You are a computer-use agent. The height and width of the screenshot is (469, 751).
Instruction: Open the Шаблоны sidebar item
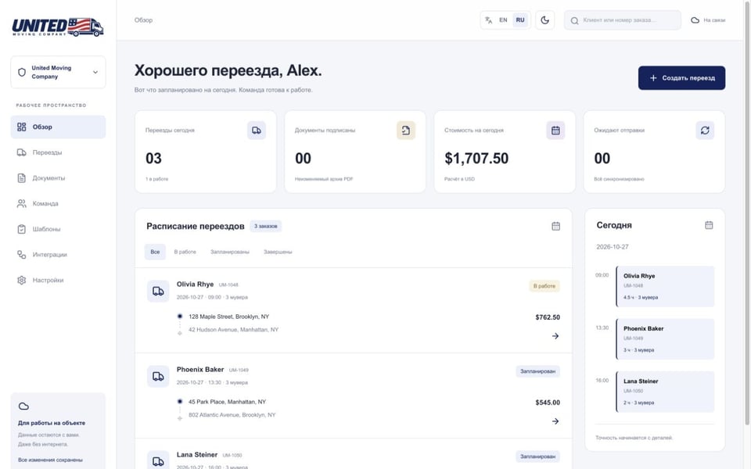(x=58, y=229)
